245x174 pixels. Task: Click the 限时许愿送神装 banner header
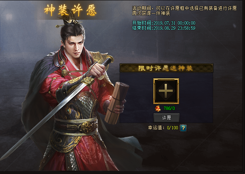point(167,68)
